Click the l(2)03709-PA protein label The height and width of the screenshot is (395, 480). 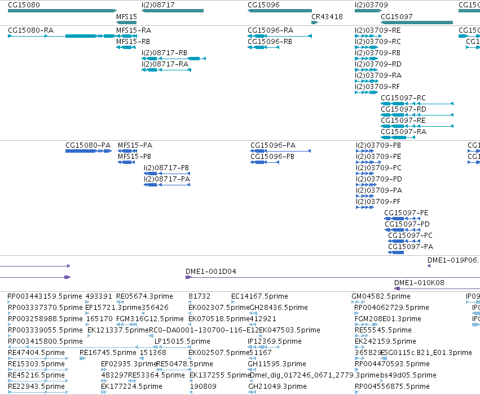click(379, 190)
